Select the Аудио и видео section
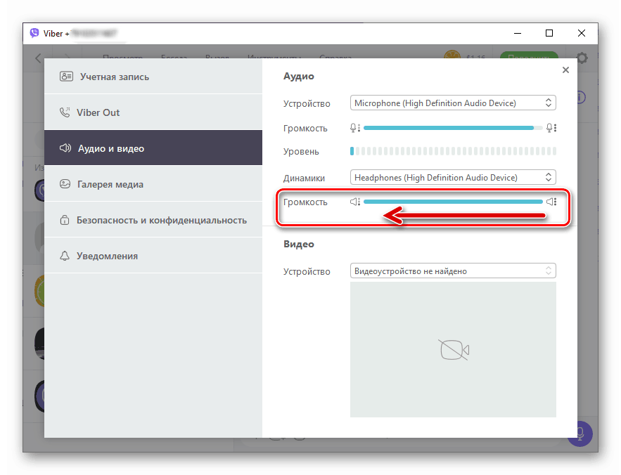 tap(153, 148)
